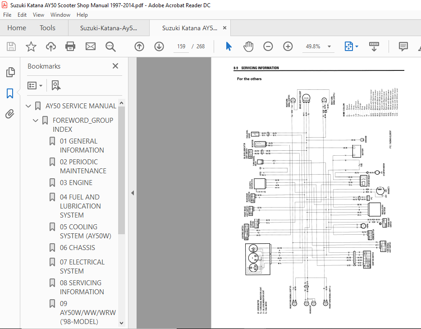Open the File menu
This screenshot has height=329, width=421.
click(7, 15)
